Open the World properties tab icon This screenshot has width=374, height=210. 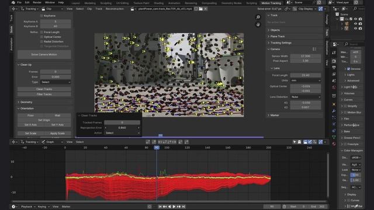tap(334, 87)
